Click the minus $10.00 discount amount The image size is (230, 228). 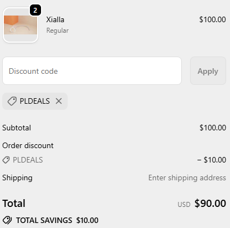(x=212, y=160)
